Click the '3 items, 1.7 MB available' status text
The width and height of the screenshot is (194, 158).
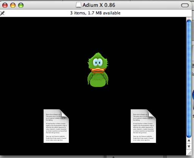(x=95, y=13)
